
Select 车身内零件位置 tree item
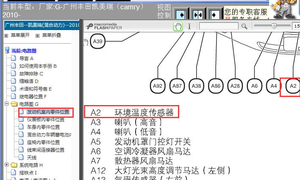(x=43, y=127)
